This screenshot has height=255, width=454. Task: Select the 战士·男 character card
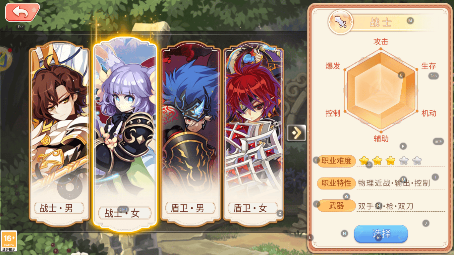[x=59, y=134]
